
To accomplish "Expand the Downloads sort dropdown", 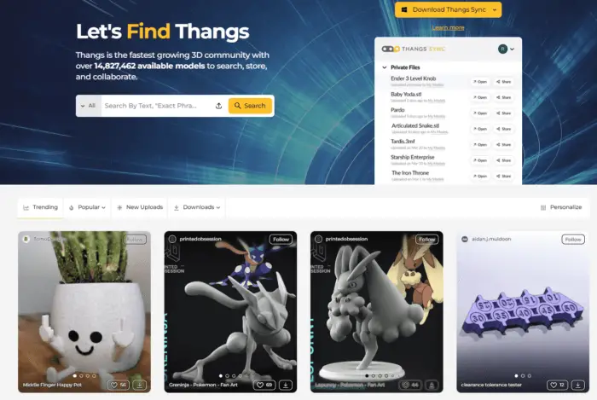I will pos(197,207).
